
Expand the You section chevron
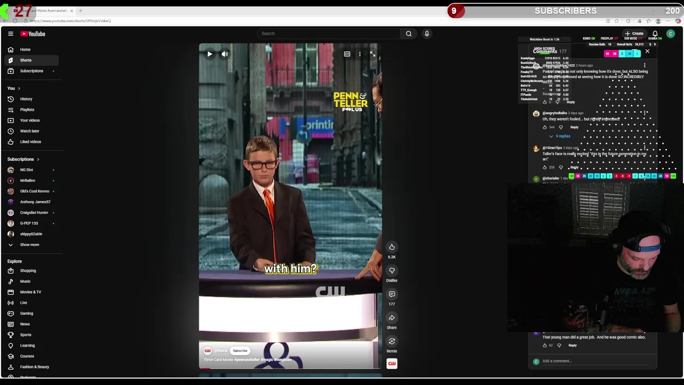19,88
